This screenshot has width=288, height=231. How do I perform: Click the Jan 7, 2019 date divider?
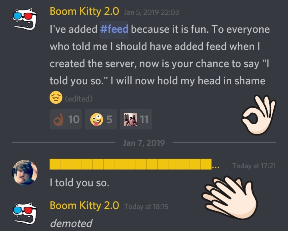point(144,143)
